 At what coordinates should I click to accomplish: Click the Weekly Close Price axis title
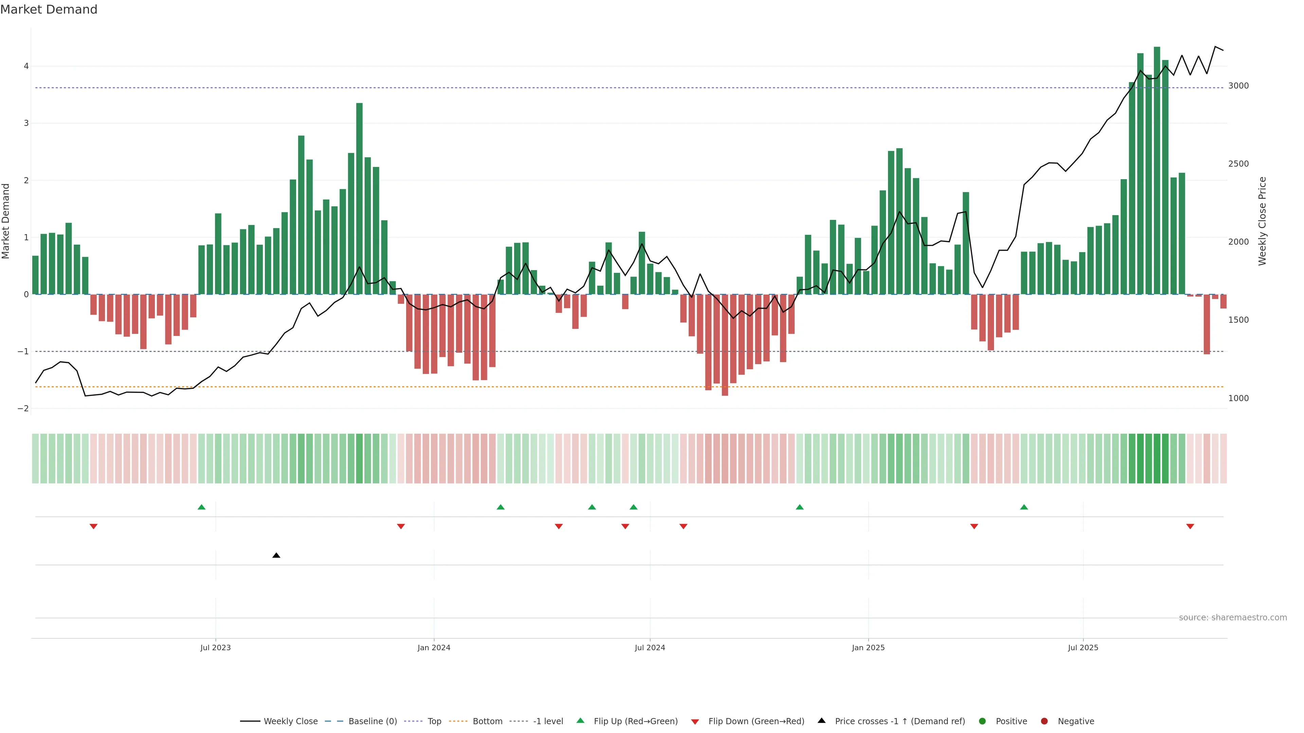click(x=1262, y=221)
